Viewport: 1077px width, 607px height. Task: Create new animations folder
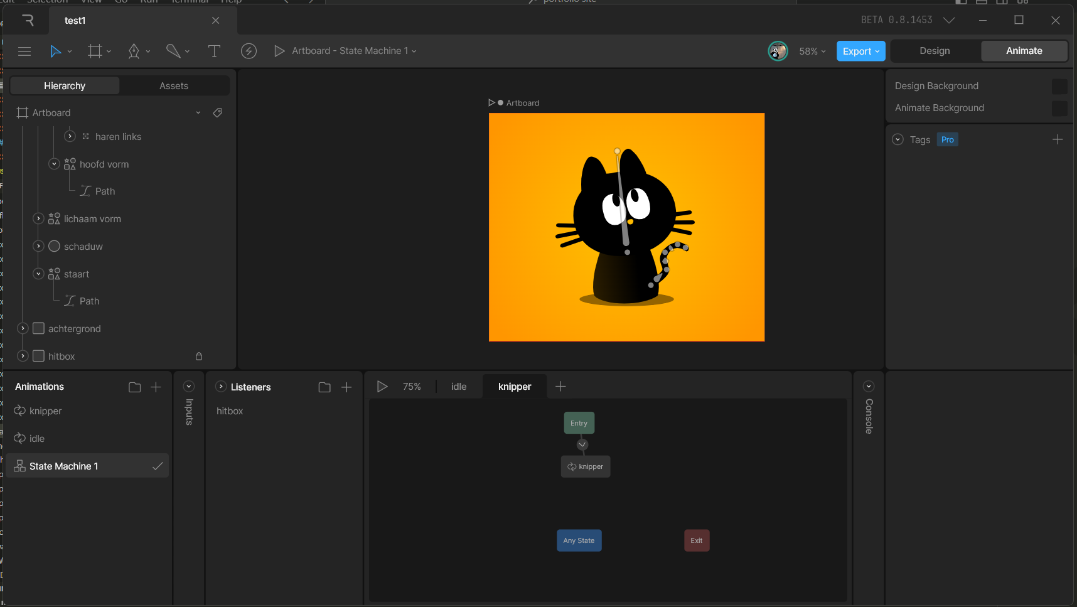[134, 387]
